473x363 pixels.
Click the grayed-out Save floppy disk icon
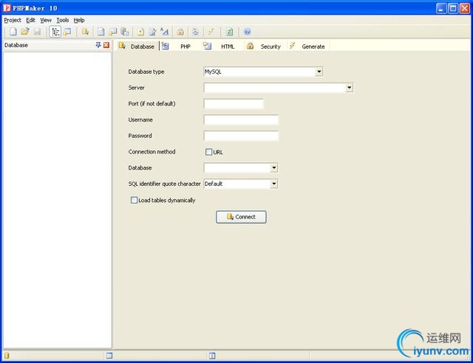pyautogui.click(x=37, y=31)
